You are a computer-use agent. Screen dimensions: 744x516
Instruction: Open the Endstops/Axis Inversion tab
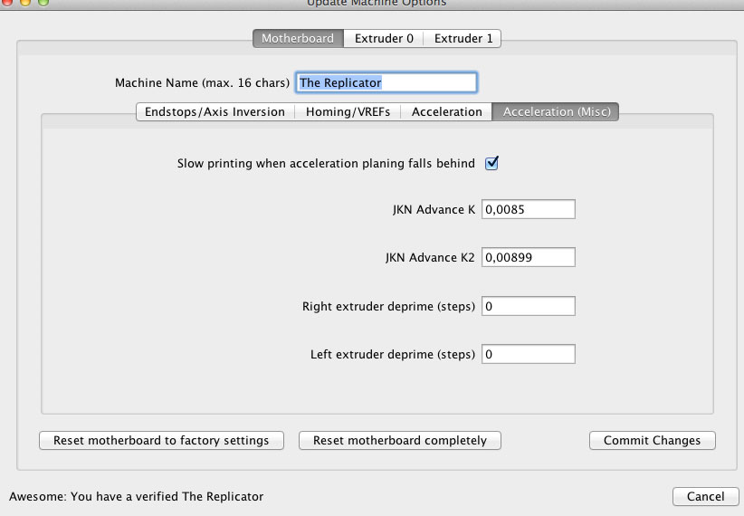(x=215, y=111)
